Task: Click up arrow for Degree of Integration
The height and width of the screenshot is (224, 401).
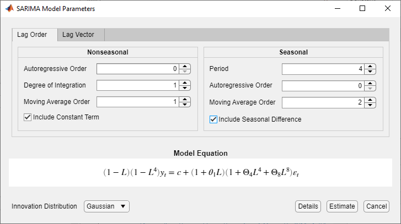Action: 185,83
